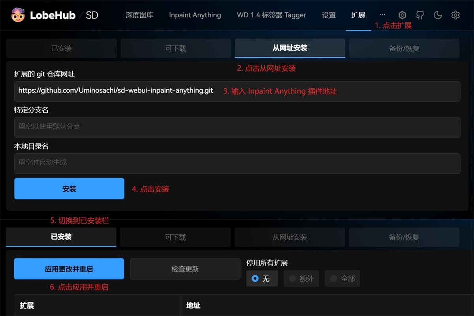Screen dimensions: 474x316
Task: Select the active 从网址安装 tab
Action: [x=290, y=48]
